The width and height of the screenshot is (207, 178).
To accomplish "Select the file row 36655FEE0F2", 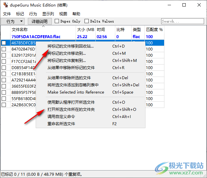I will [x=23, y=86].
